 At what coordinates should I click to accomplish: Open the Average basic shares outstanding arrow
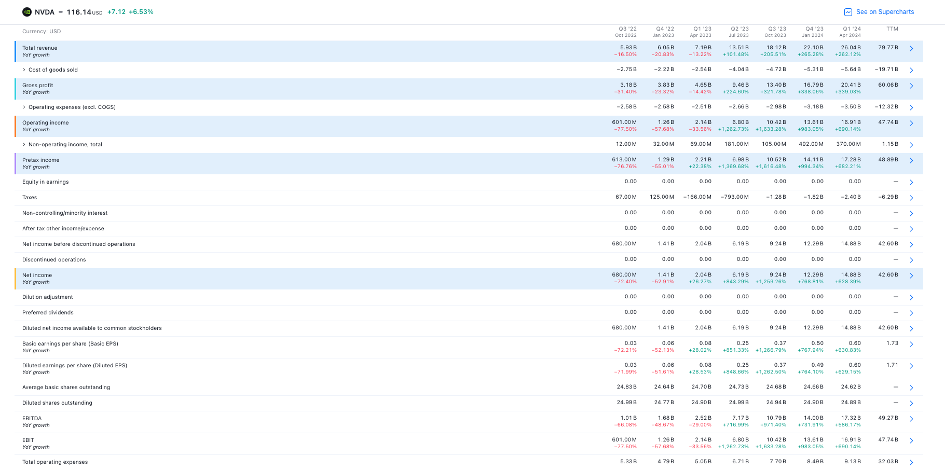[x=911, y=388]
